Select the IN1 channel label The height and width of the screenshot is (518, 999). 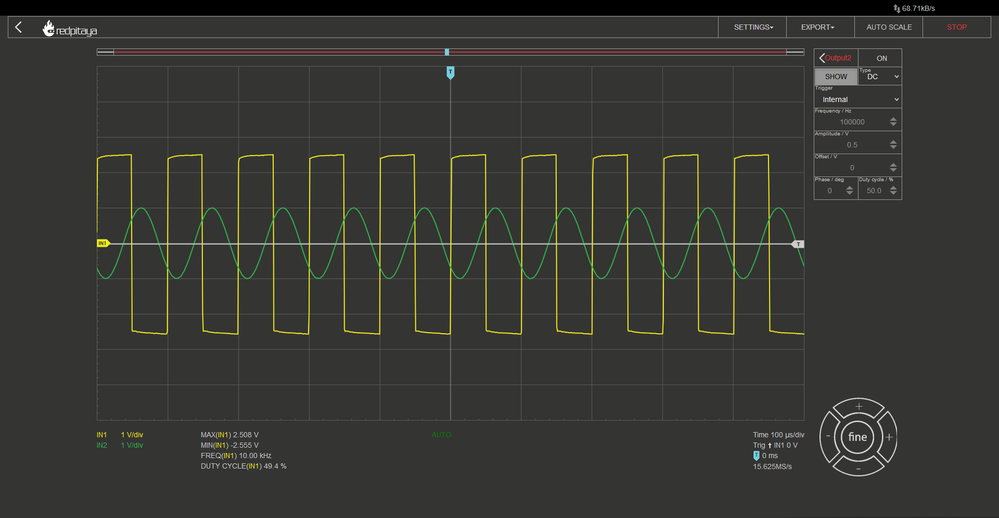pyautogui.click(x=101, y=435)
